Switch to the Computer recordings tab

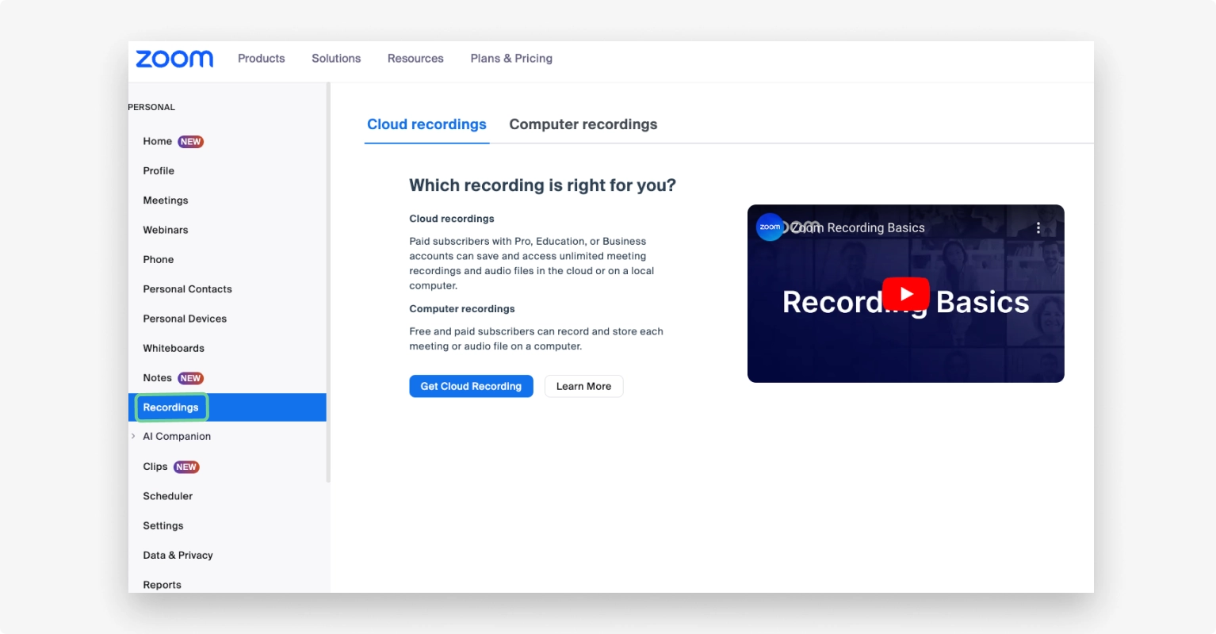tap(583, 124)
